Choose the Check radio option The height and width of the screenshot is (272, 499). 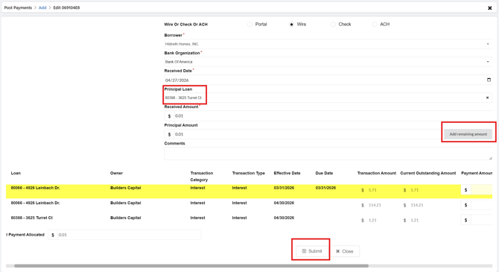coord(333,24)
